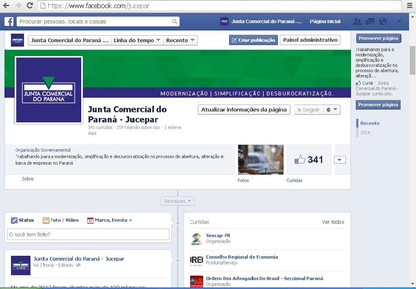Screen dimensions: 416x289
Task: Click the large Junta Comercial profile picture
Action: pos(49,90)
